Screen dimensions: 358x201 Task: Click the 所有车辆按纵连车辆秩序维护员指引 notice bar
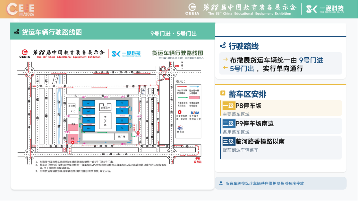tap(281, 183)
